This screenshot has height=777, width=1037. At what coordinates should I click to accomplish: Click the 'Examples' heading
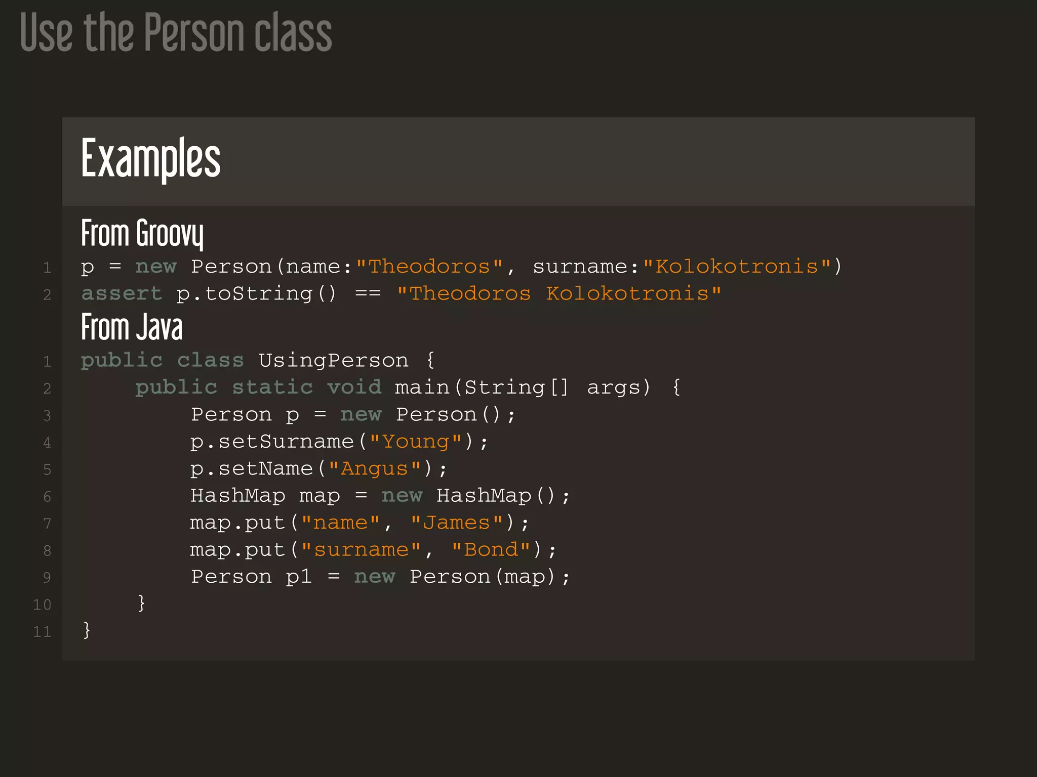tap(150, 159)
